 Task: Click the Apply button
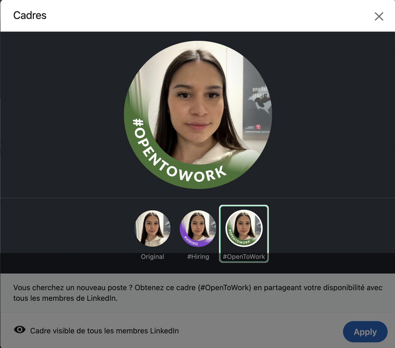click(x=365, y=332)
